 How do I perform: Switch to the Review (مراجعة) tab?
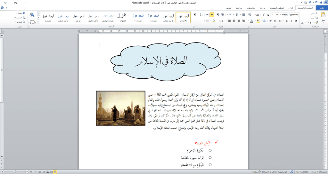point(239,8)
